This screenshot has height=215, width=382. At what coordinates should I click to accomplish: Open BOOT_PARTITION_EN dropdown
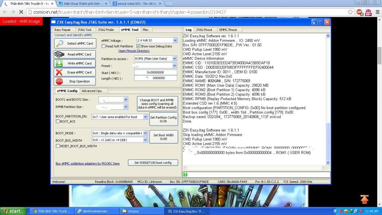(x=145, y=117)
